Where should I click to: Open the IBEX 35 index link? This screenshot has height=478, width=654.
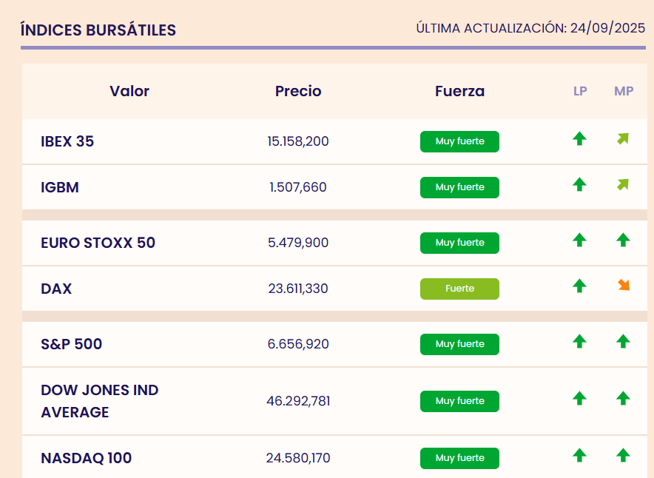tap(67, 141)
